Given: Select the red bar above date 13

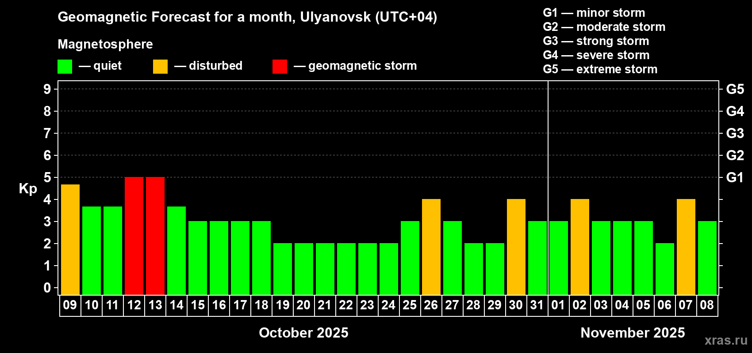Looking at the screenshot, I should click(x=155, y=236).
